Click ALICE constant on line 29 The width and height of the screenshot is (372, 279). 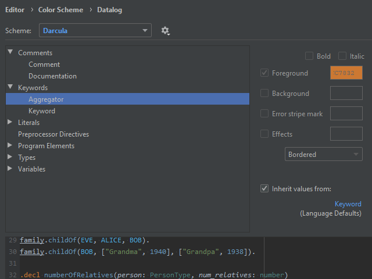click(111, 240)
